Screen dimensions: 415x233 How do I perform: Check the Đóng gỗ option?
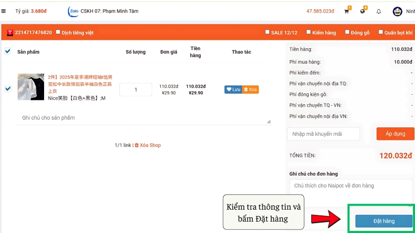pos(347,32)
